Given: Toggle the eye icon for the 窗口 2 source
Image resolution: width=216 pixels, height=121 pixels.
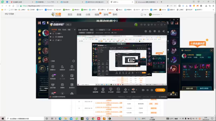Looking at the screenshot, I should 50,40.
